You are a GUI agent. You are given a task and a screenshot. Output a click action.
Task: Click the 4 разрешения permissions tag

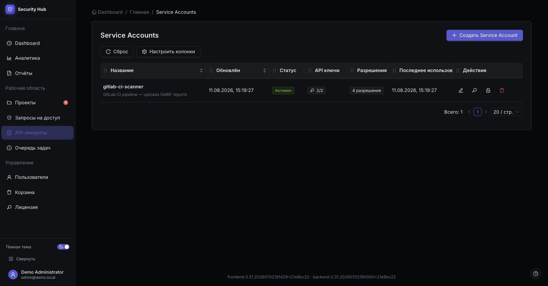(x=366, y=91)
